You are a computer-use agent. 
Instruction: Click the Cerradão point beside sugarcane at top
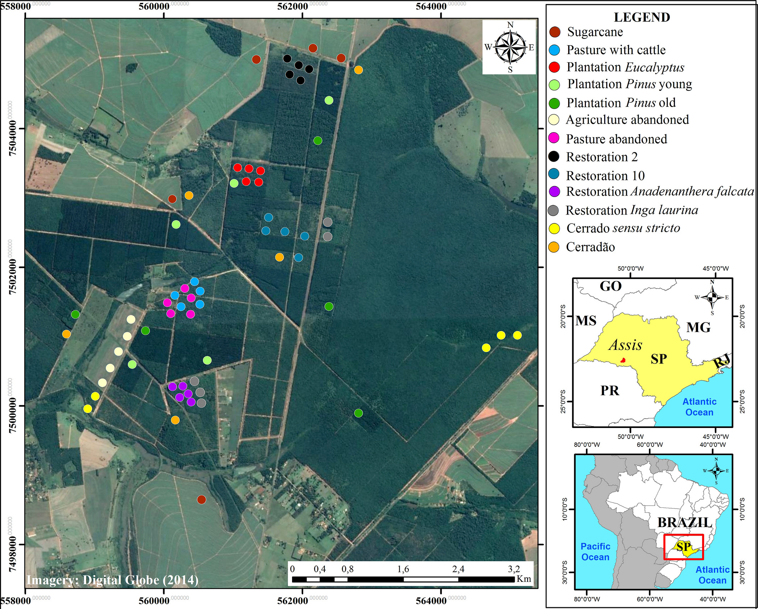359,70
